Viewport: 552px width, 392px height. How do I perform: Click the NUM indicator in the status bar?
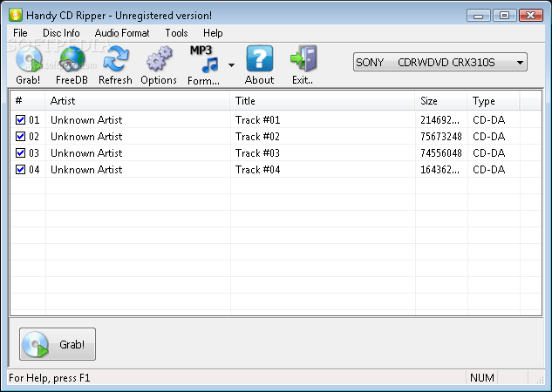482,378
